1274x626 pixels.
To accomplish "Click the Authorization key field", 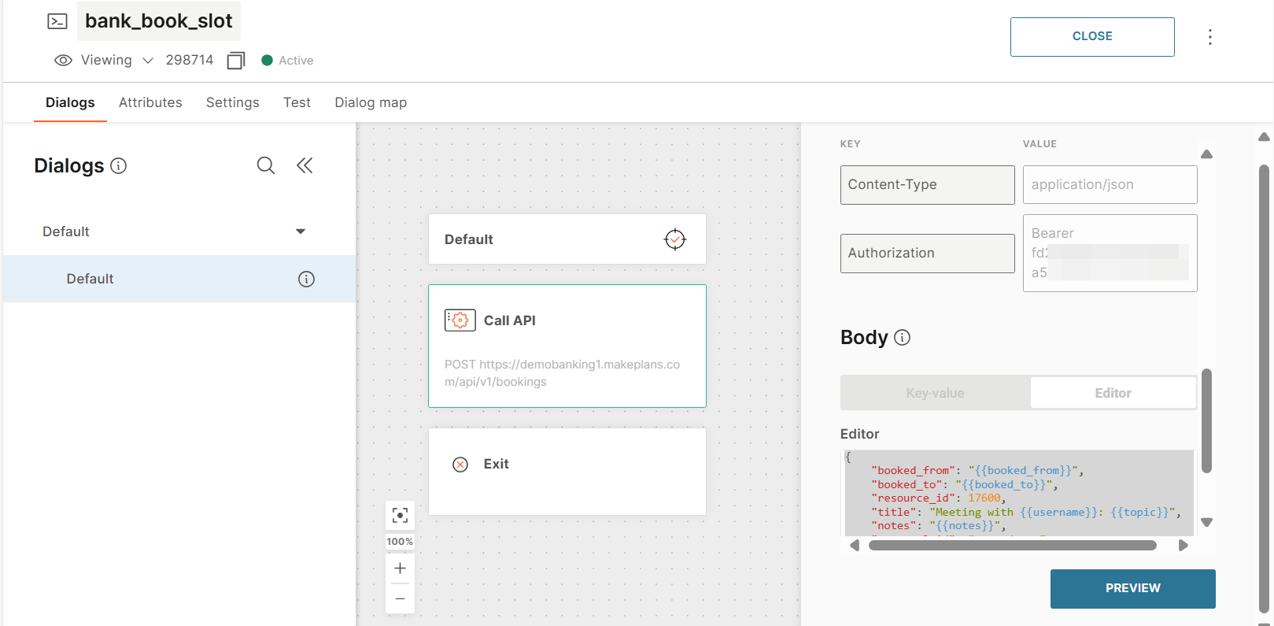I will (927, 254).
